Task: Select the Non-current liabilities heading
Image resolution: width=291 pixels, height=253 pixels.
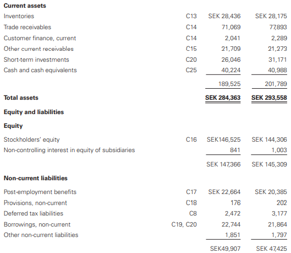Action: (36, 178)
